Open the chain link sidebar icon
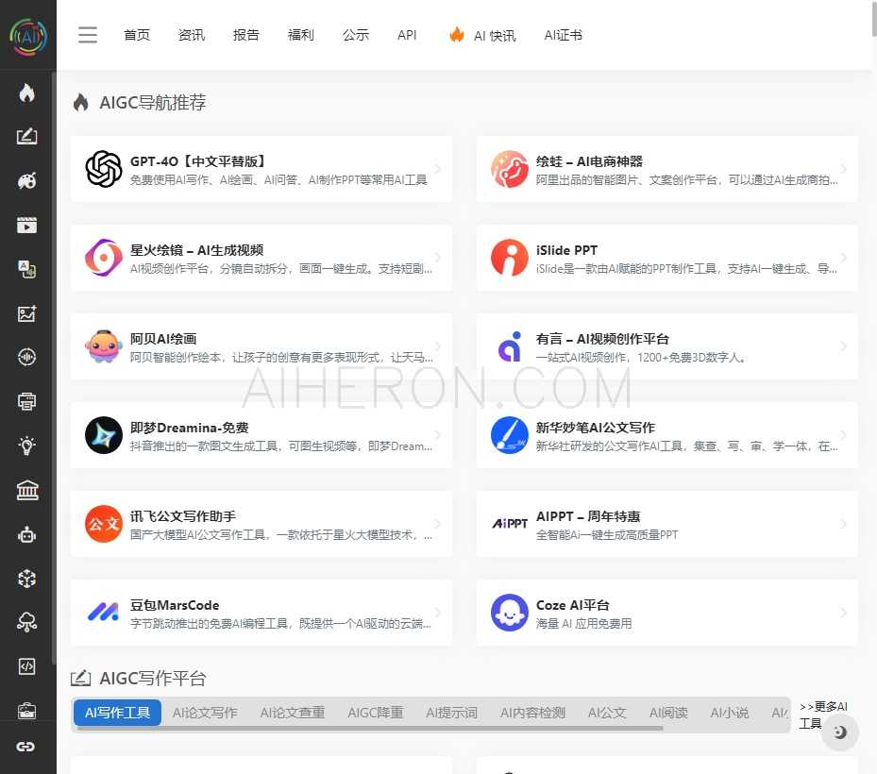 (x=25, y=747)
